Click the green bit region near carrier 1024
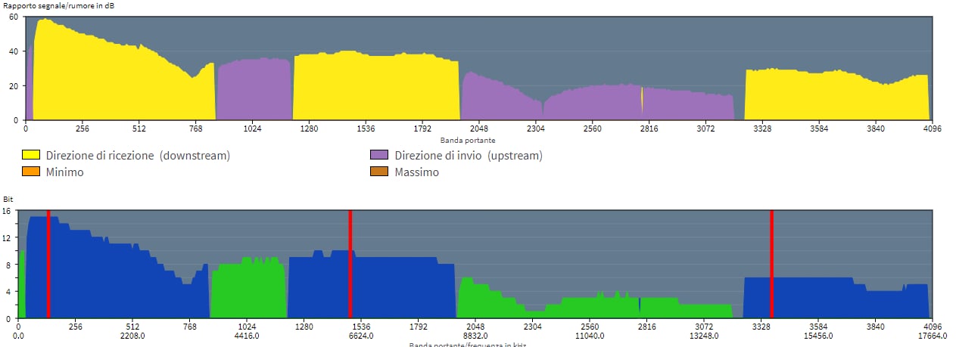The image size is (956, 347). point(248,289)
